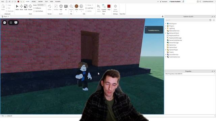Open the Toolbox
Screen dimensions: 216x121
click(56, 7)
